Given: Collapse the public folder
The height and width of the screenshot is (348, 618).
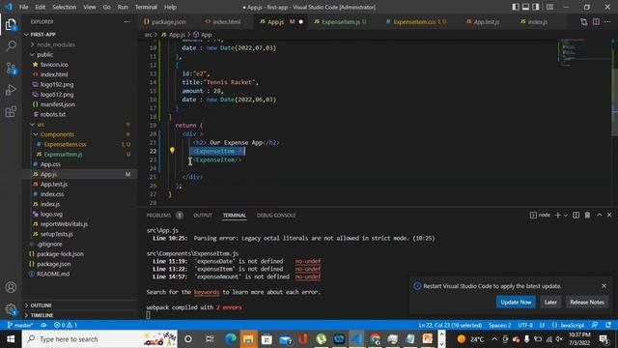Looking at the screenshot, I should 32,54.
